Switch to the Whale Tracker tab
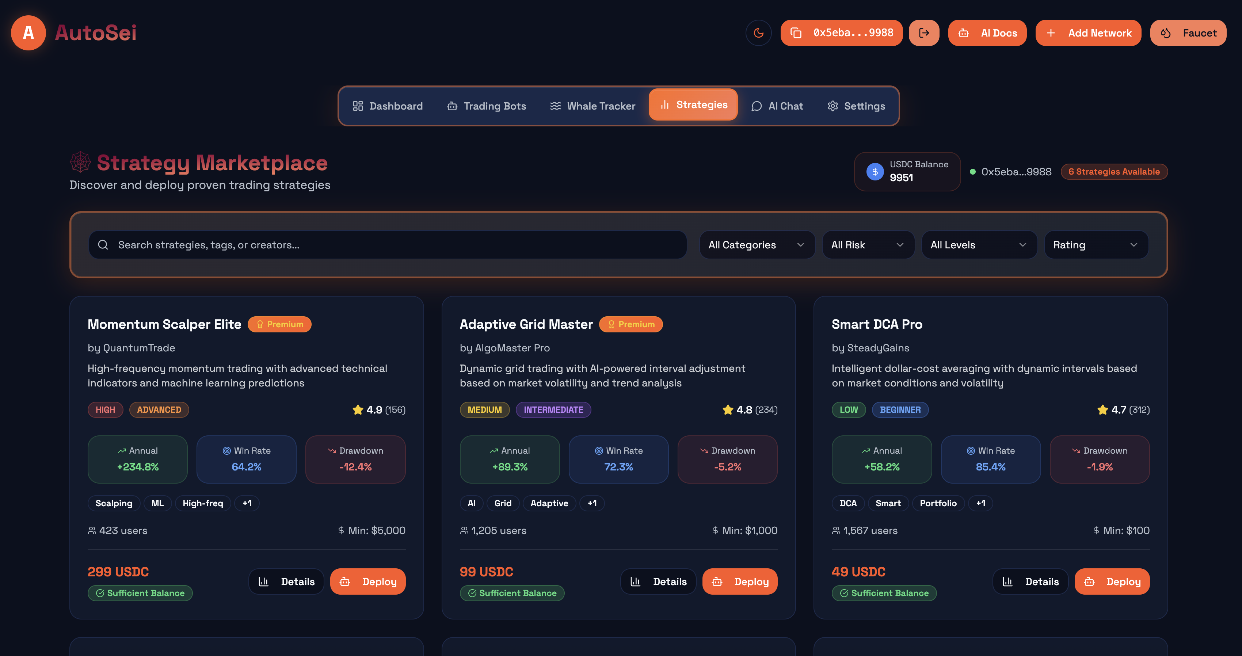 (593, 106)
